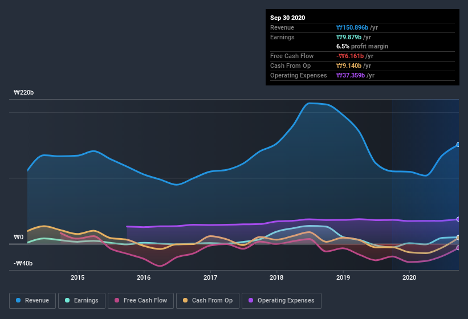Select the 2018 x-axis year label

(276, 277)
